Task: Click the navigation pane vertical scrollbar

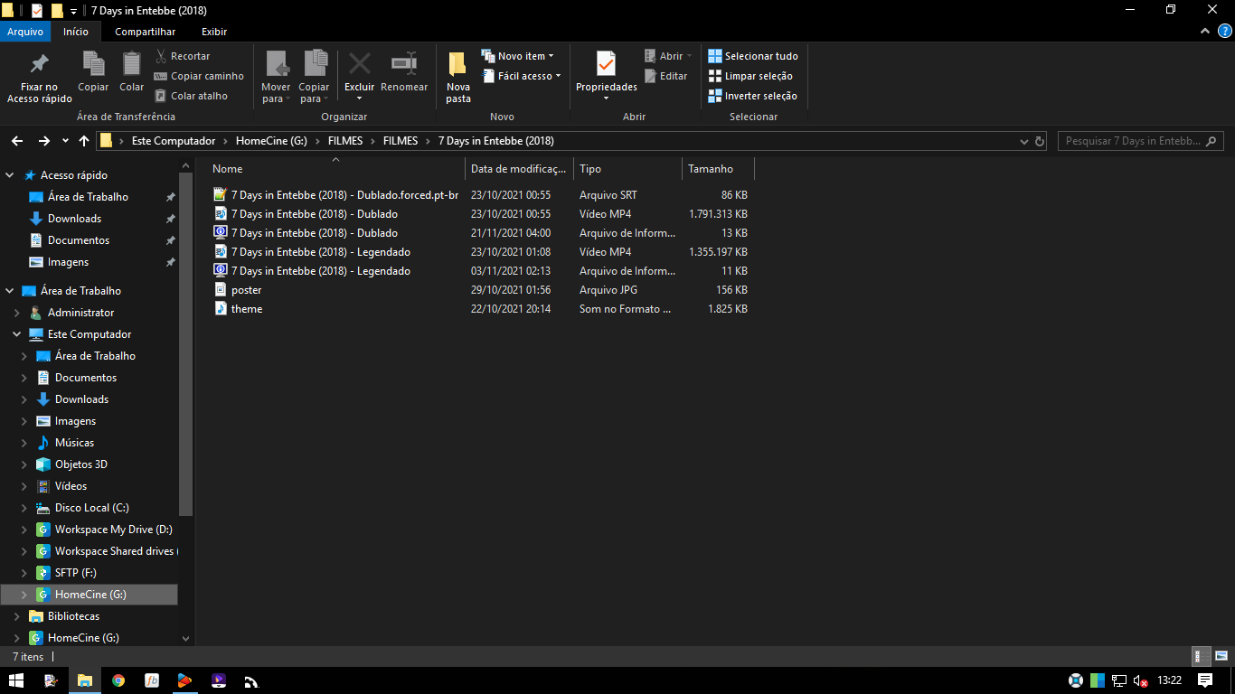Action: point(186,343)
